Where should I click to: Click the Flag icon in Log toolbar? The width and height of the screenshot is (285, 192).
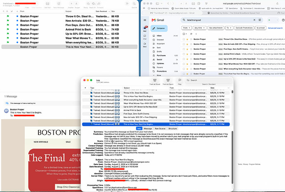pyautogui.click(x=180, y=80)
